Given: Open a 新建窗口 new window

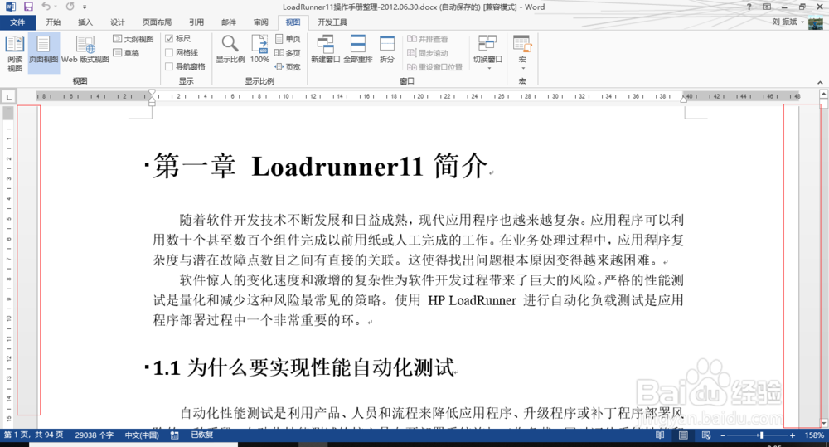Looking at the screenshot, I should pyautogui.click(x=325, y=49).
